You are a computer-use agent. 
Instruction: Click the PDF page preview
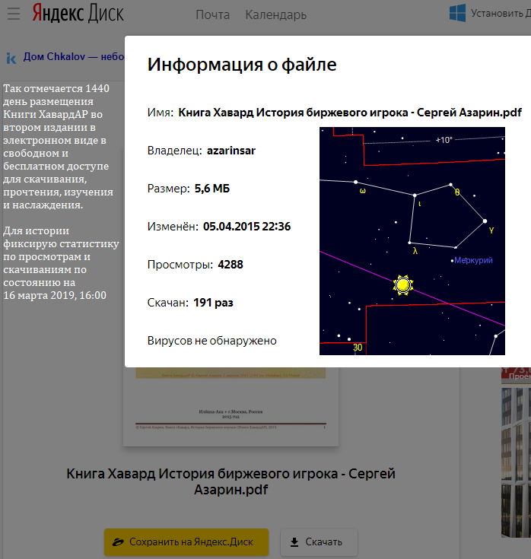pyautogui.click(x=232, y=403)
